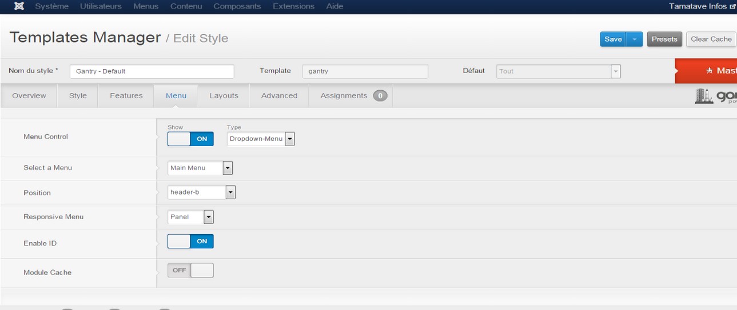Switch to the Layouts tab
Viewport: 737px width, 310px height.
pyautogui.click(x=224, y=96)
